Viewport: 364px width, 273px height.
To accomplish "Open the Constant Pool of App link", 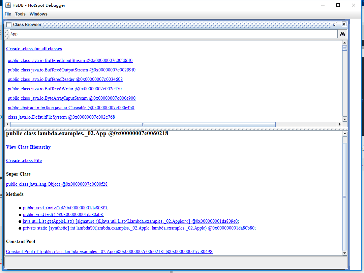I will click(x=109, y=252).
